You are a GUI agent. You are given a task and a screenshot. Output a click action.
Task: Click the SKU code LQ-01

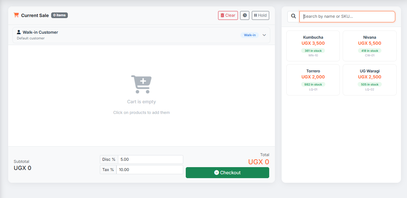point(313,89)
